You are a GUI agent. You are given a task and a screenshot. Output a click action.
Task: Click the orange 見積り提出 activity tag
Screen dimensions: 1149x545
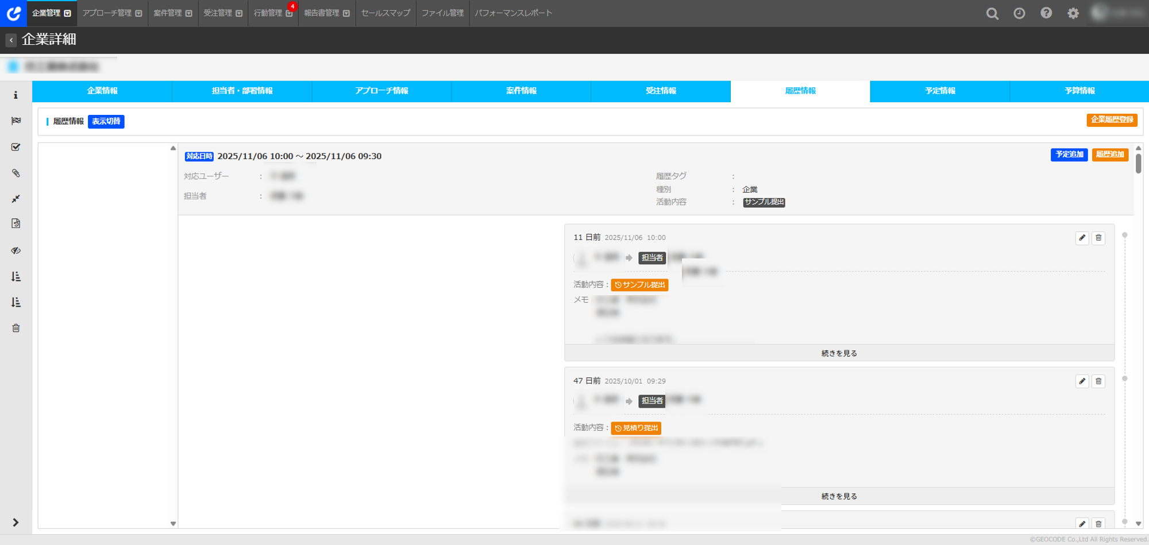636,428
